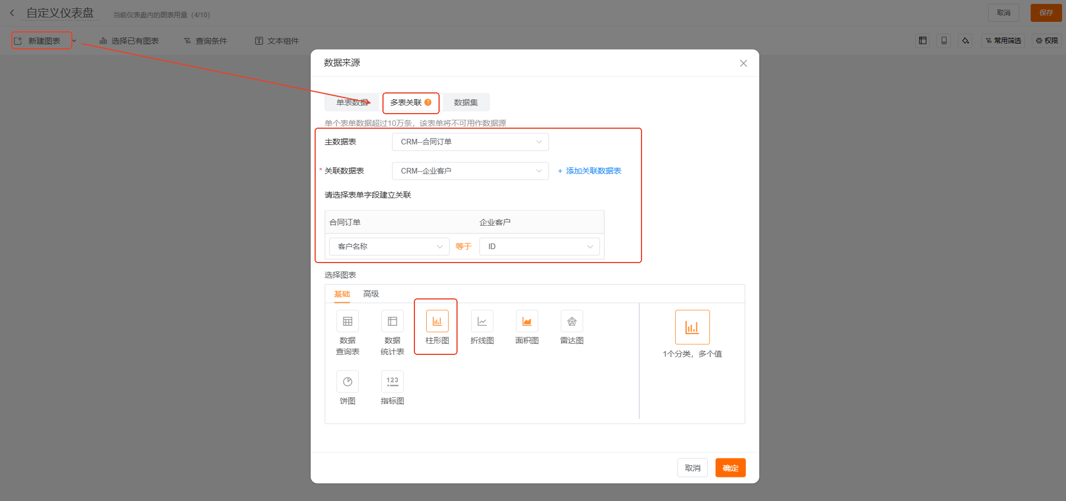Switch to the 单表数据 tab

[x=352, y=102]
